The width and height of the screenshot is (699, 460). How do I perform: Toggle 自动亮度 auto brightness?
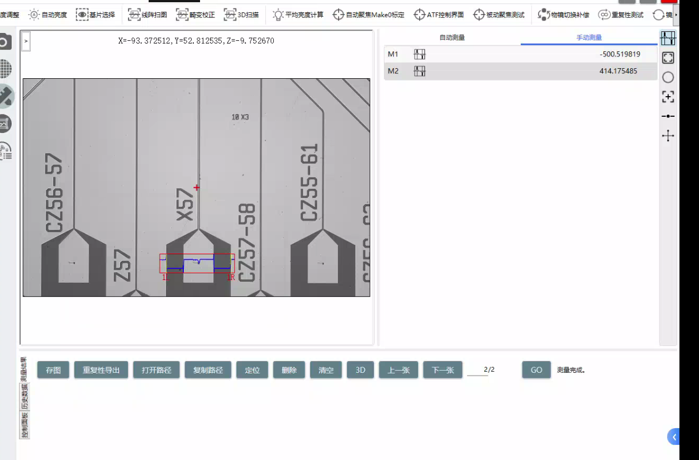(x=48, y=15)
